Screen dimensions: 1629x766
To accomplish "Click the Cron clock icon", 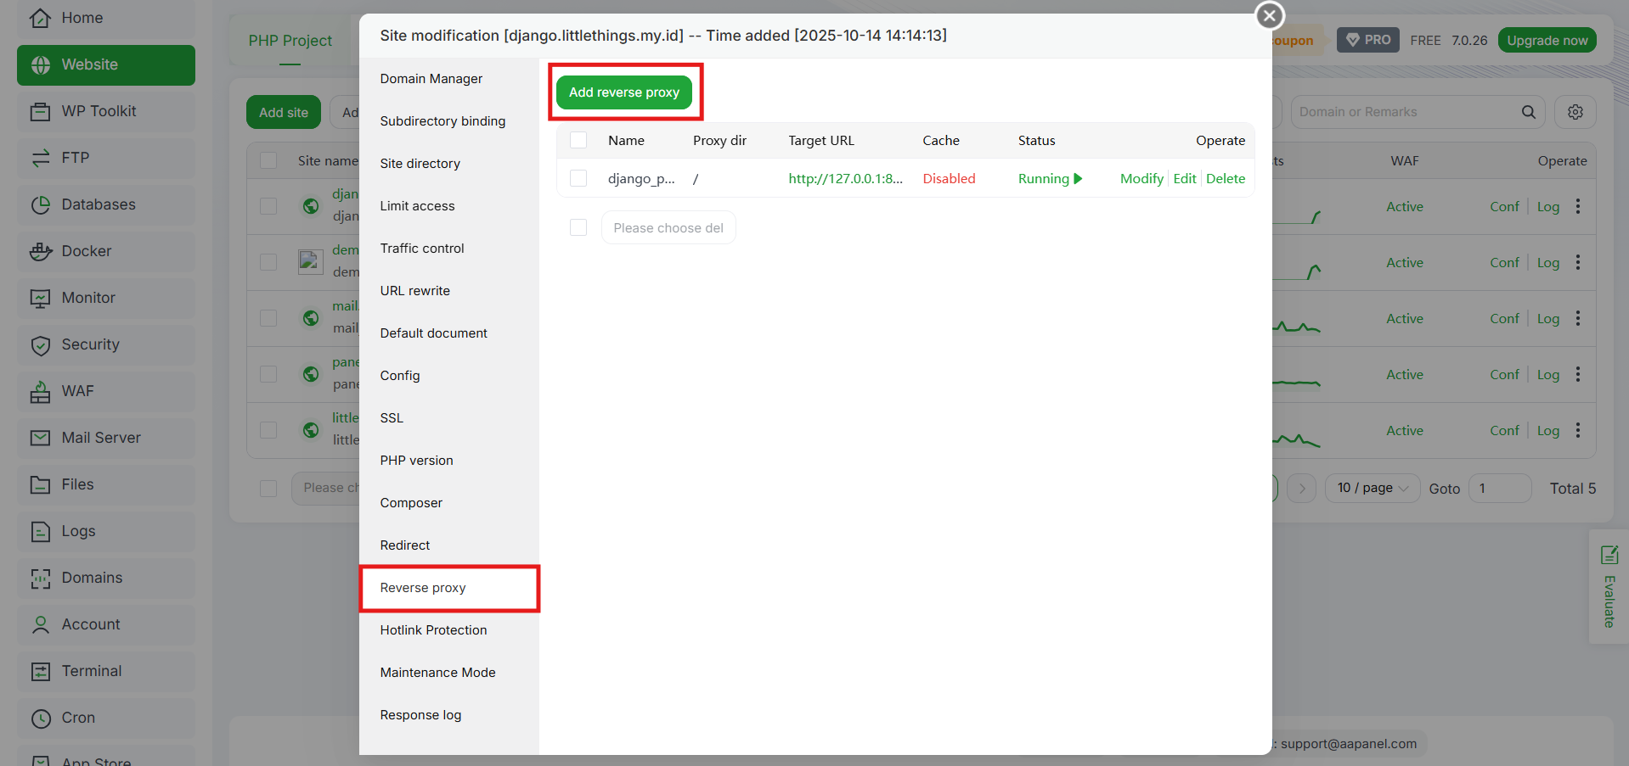I will 40,718.
